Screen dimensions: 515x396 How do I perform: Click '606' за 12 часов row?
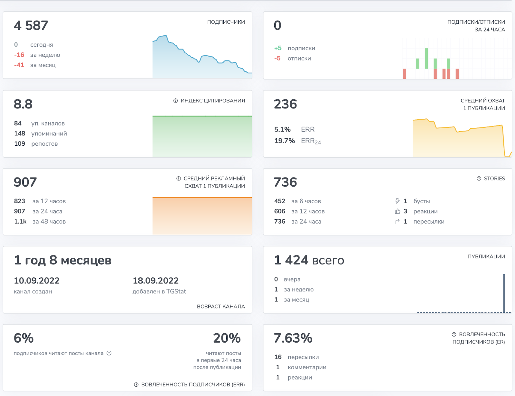click(299, 211)
